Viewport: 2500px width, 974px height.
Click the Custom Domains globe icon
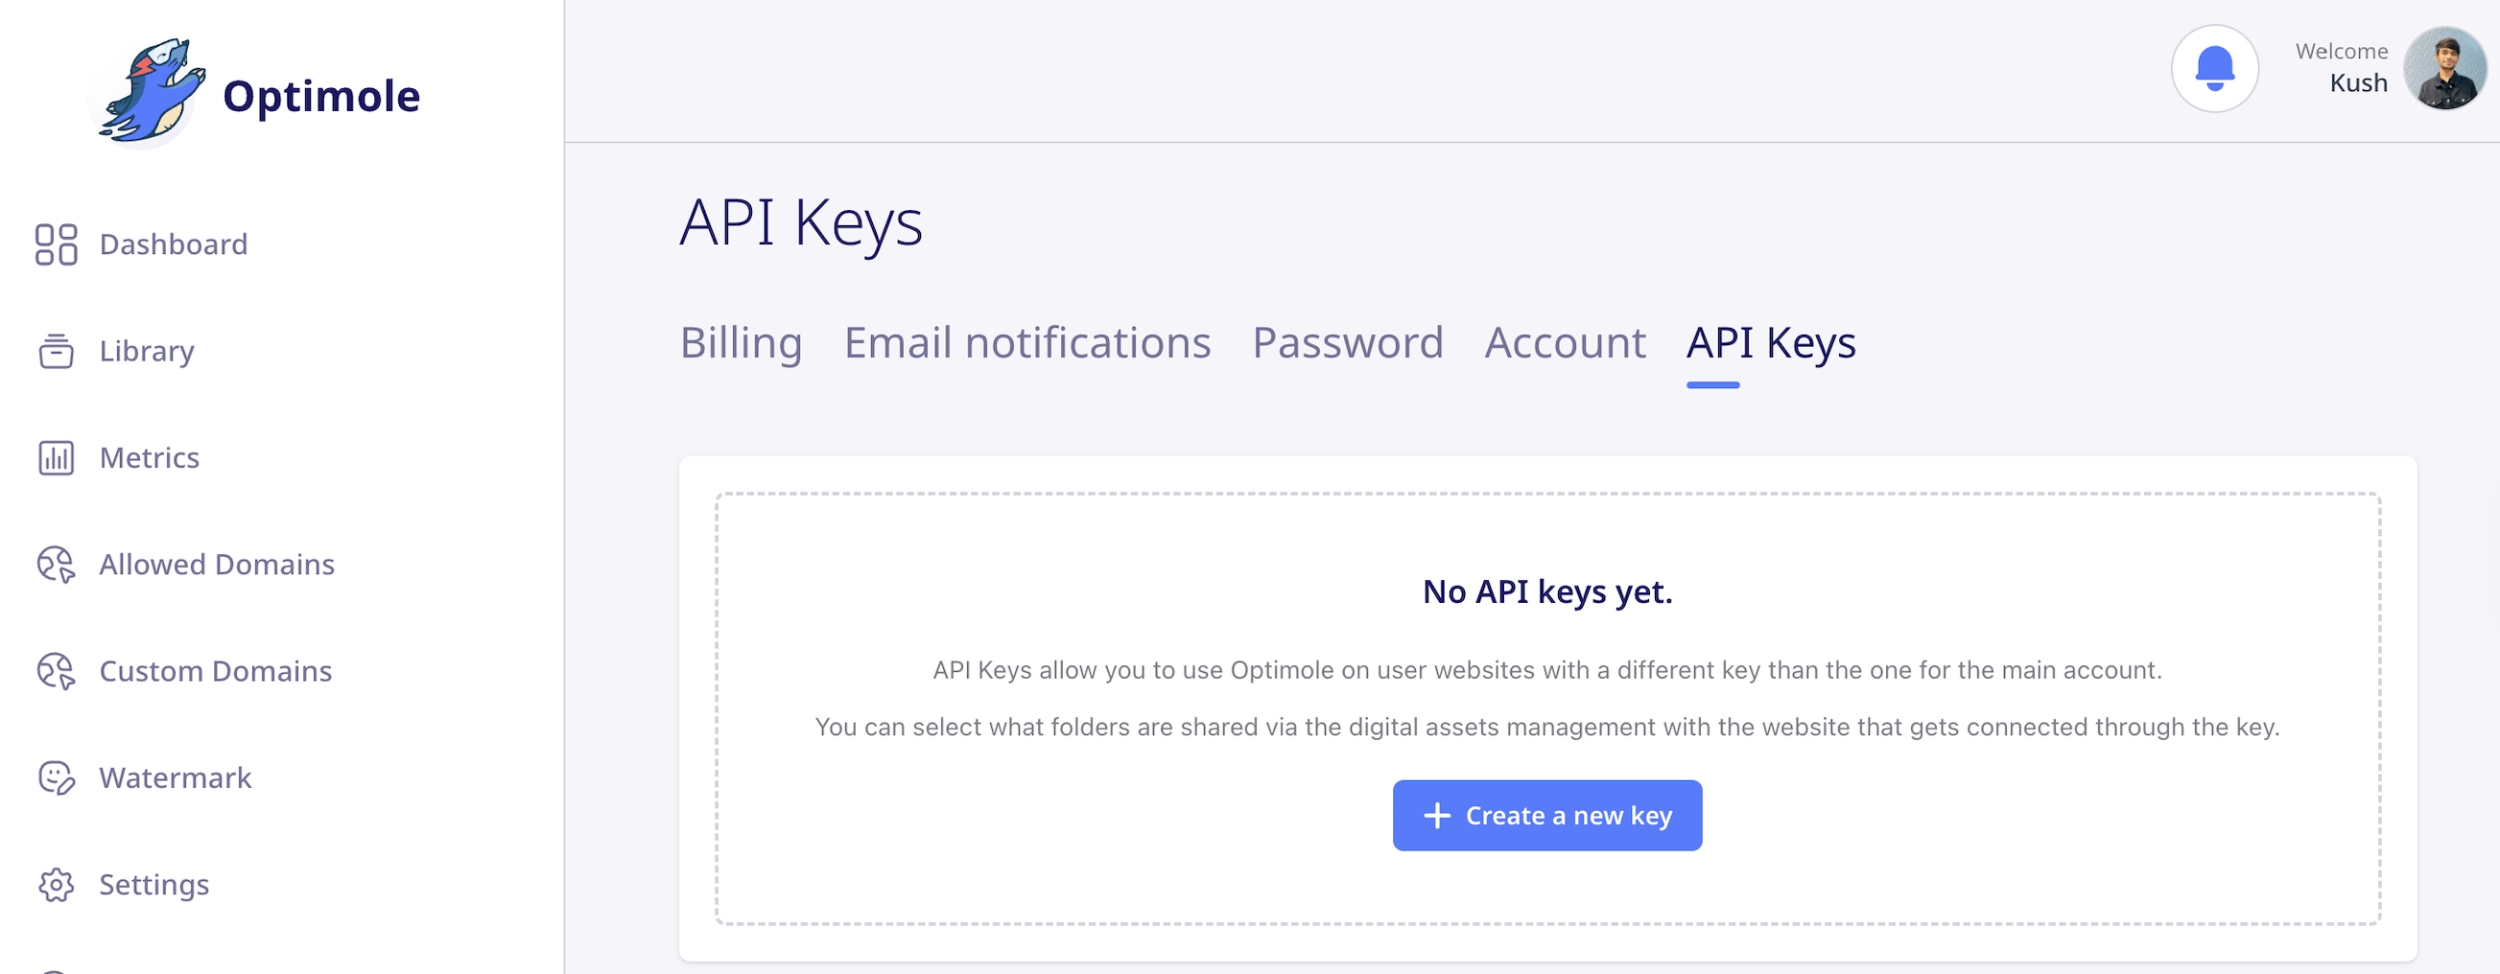click(57, 671)
